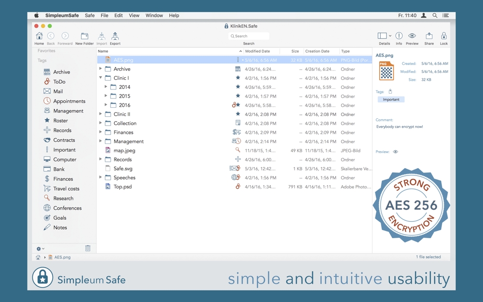The width and height of the screenshot is (483, 302).
Task: Toggle the Preview eye in details panel
Action: coord(396,152)
